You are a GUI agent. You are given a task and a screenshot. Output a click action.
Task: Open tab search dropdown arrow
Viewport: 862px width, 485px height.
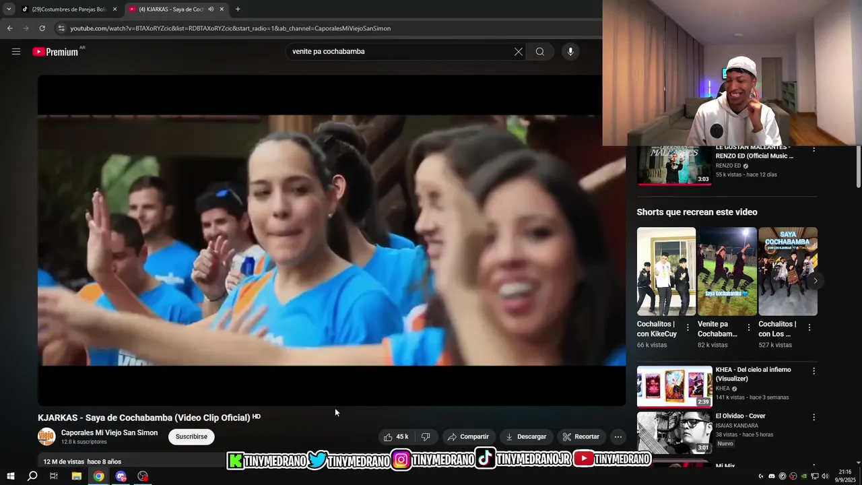click(x=9, y=9)
